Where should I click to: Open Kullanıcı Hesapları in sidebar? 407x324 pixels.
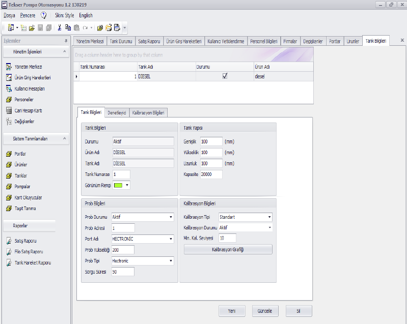pyautogui.click(x=30, y=89)
